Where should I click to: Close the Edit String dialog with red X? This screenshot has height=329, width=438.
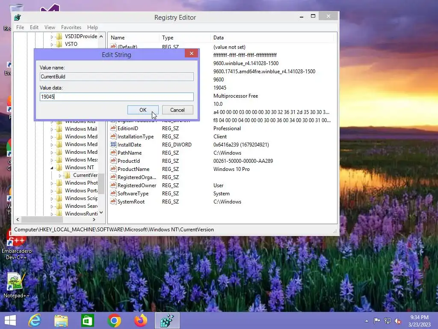(191, 53)
